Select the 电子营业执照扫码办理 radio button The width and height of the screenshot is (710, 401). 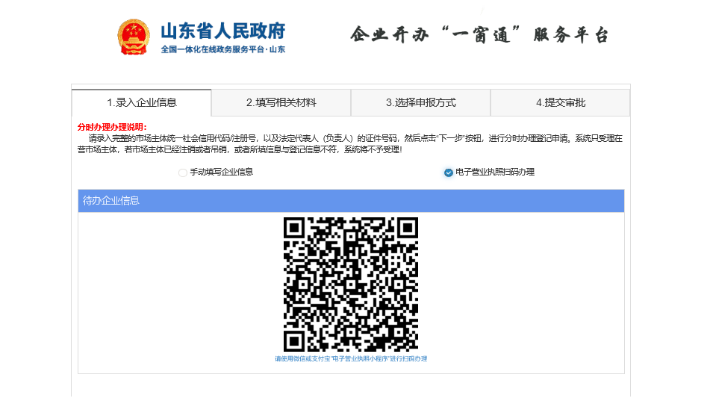click(x=448, y=172)
